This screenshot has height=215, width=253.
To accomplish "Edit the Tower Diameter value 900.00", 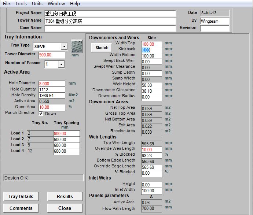I will click(52, 55).
